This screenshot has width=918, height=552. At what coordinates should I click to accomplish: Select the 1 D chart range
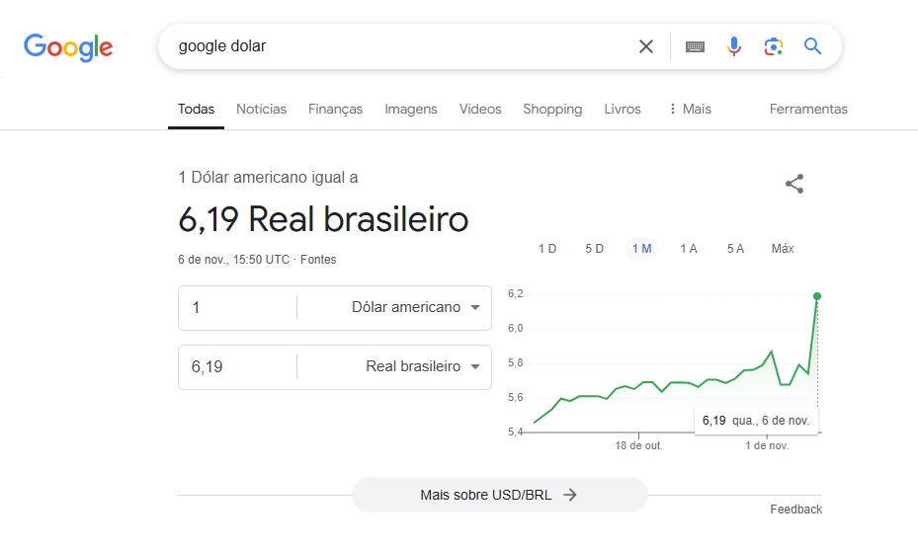546,249
